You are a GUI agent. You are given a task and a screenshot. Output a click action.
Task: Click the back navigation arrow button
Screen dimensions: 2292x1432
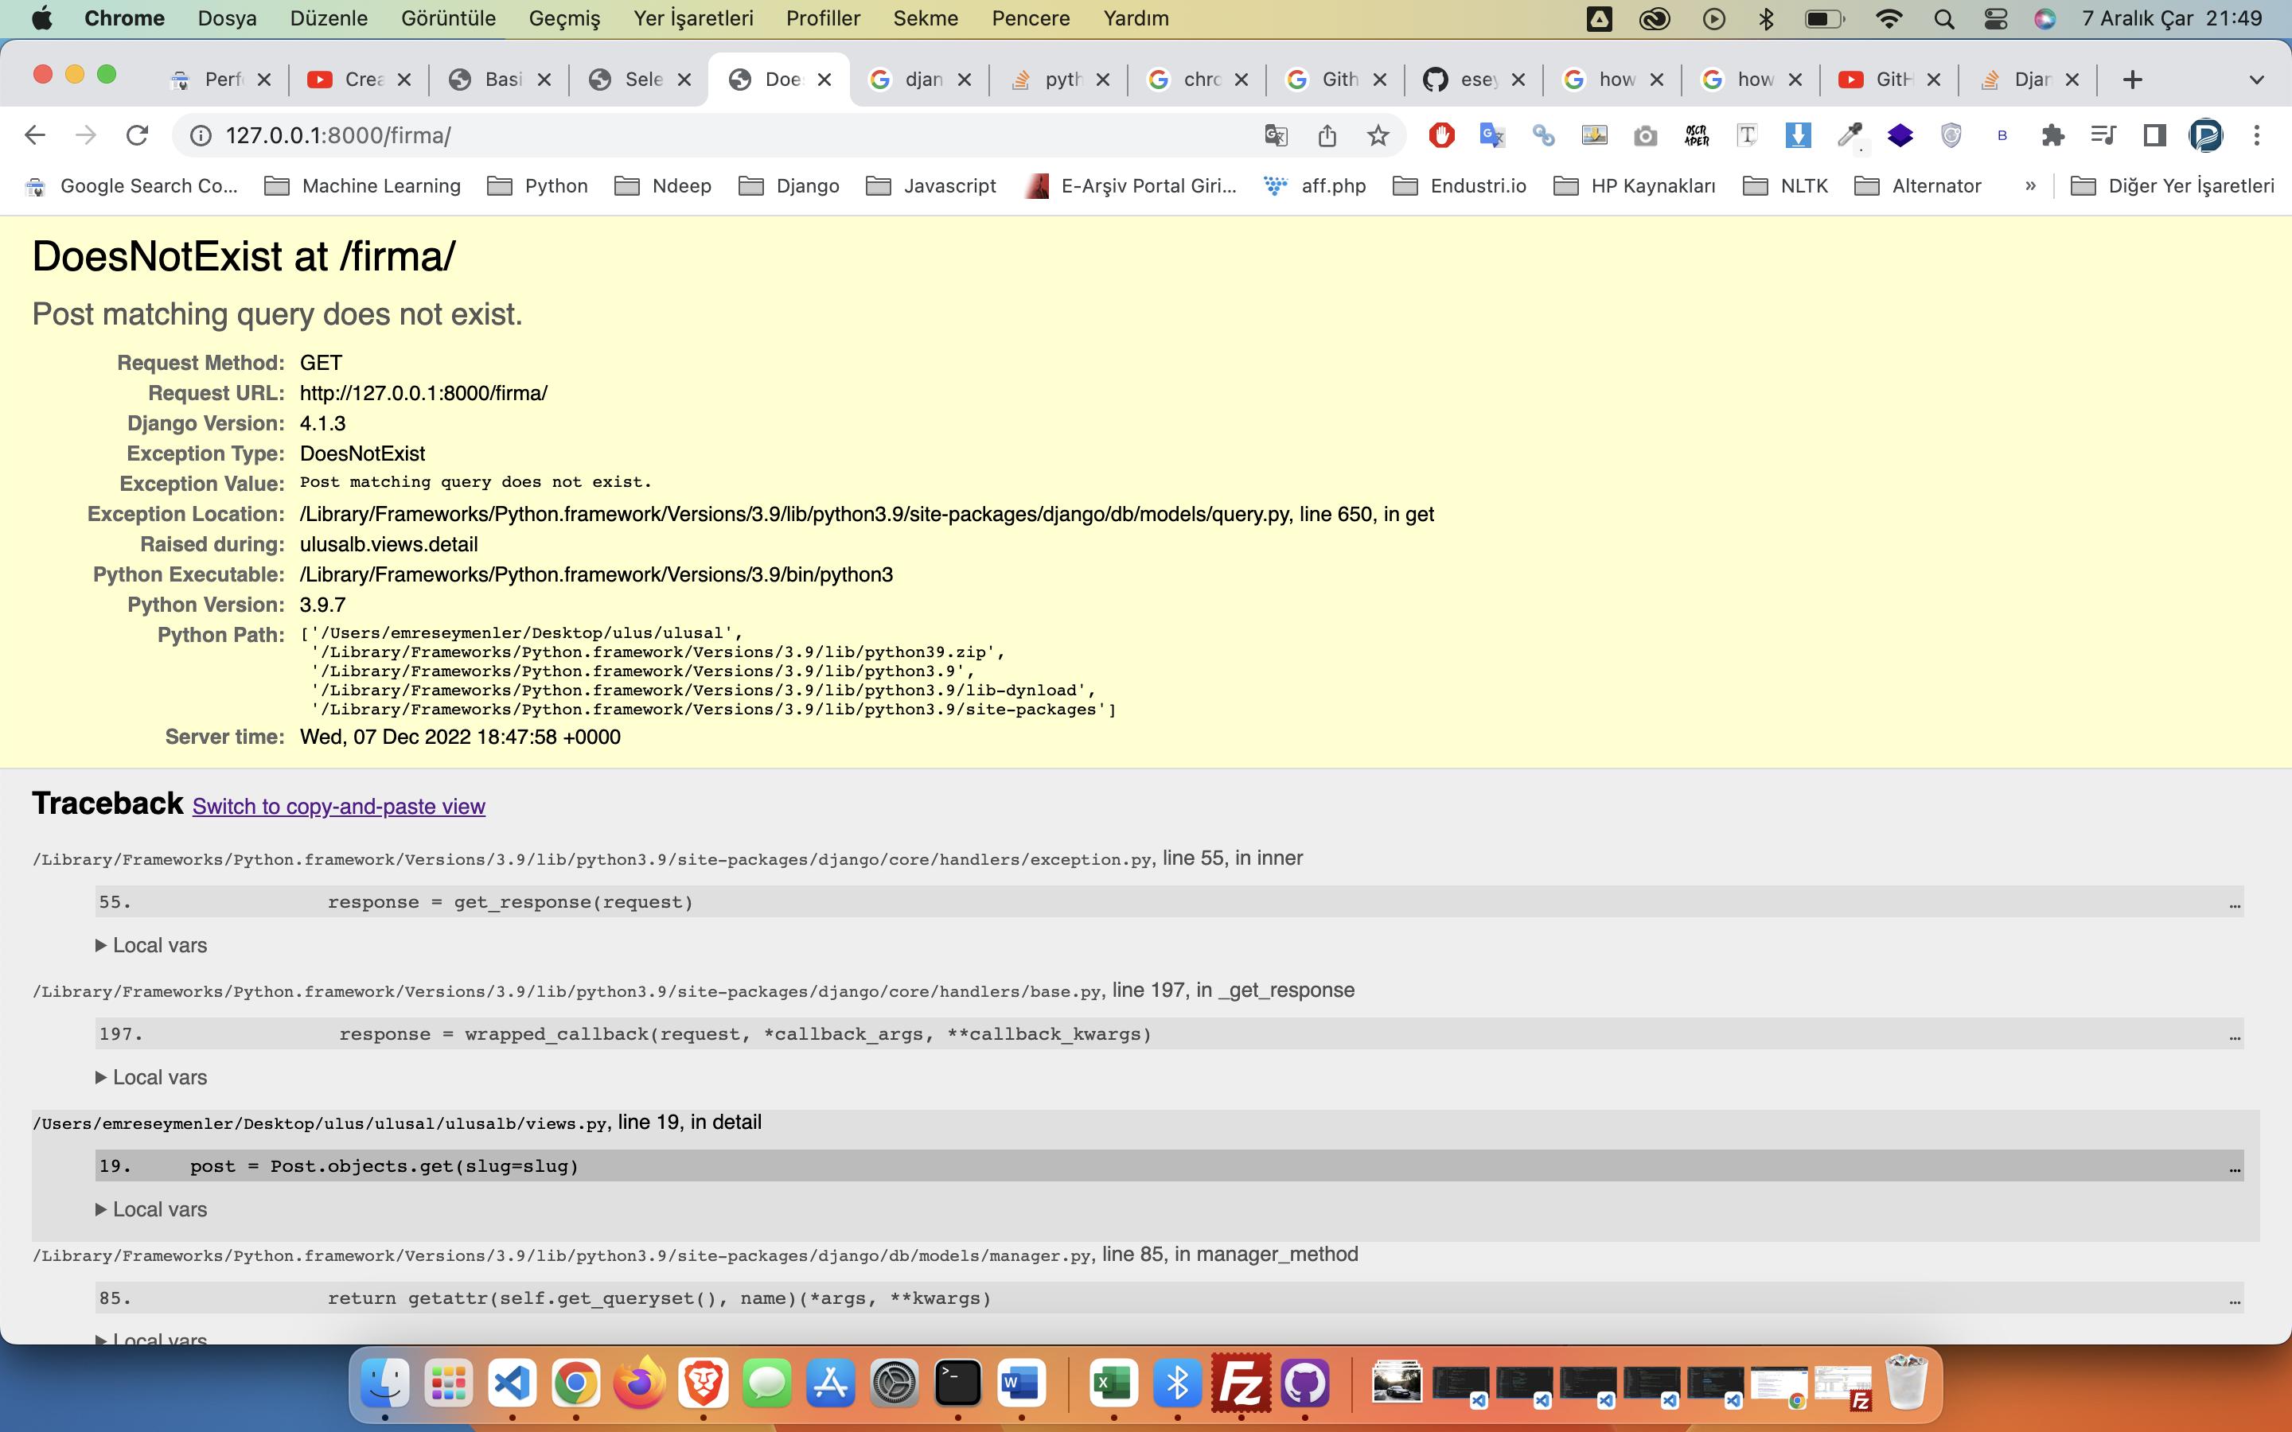click(x=35, y=135)
